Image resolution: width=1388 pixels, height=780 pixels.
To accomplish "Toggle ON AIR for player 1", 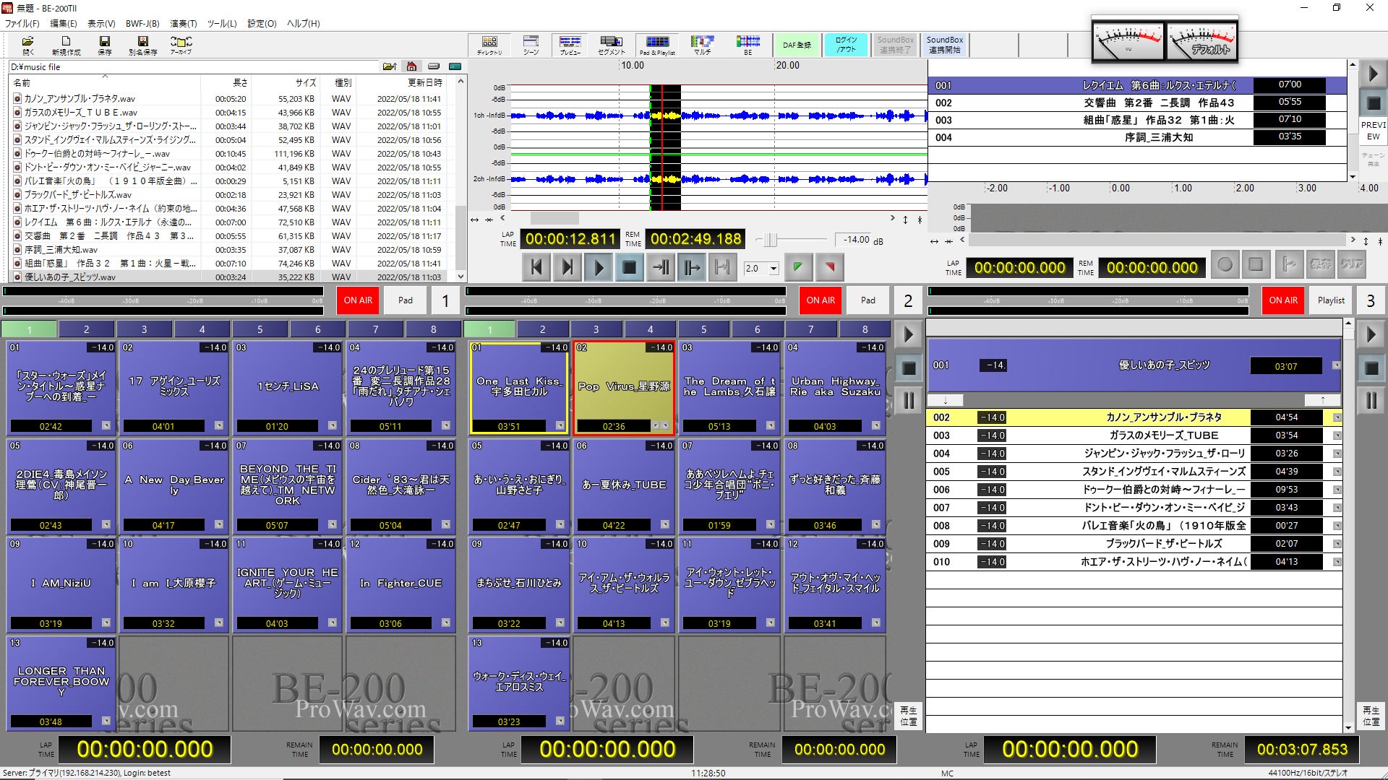I will [358, 300].
